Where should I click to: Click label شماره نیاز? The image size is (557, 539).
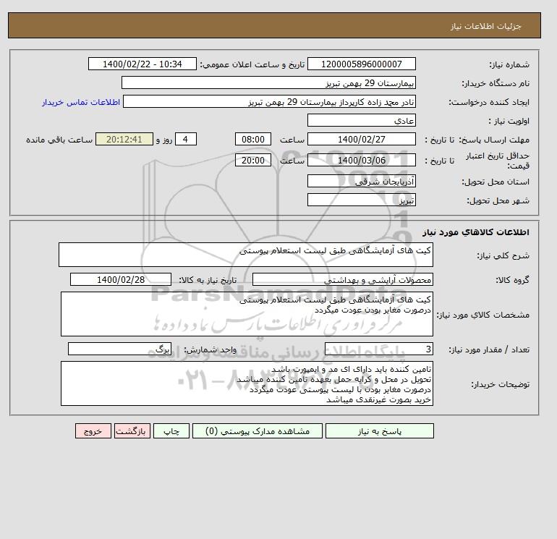(509, 64)
